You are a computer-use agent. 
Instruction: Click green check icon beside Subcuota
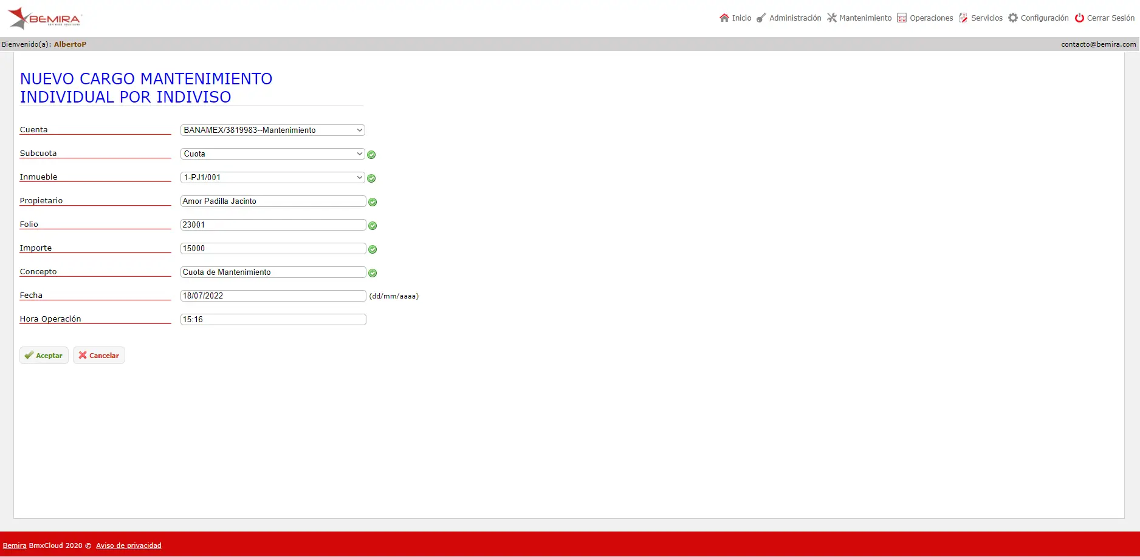(x=371, y=155)
